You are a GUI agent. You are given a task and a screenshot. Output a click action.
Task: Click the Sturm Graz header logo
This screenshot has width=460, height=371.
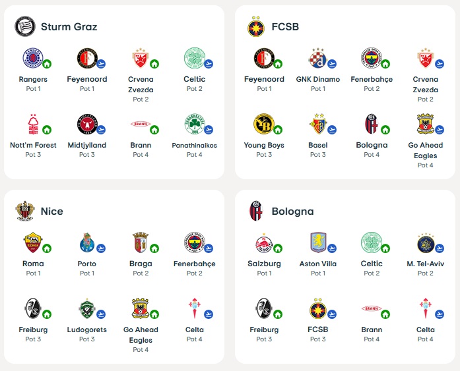click(x=24, y=26)
